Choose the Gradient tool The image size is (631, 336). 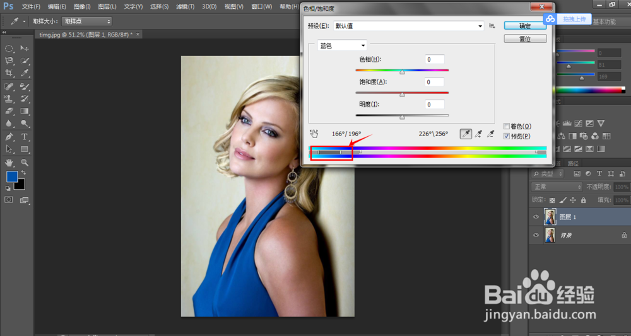click(25, 111)
